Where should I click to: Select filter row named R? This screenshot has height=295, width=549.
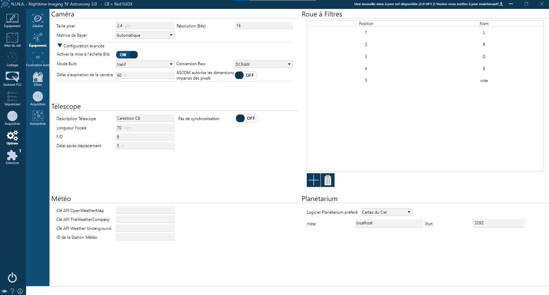pyautogui.click(x=425, y=45)
